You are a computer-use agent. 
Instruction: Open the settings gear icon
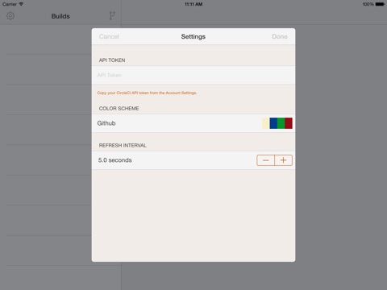pyautogui.click(x=10, y=16)
